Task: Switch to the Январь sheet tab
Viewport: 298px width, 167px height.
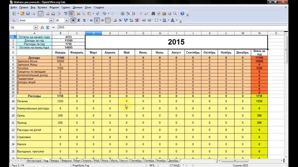Action: (x=54, y=161)
